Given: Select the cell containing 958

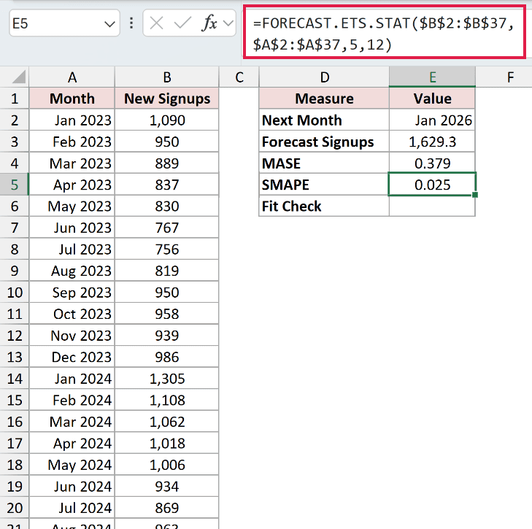Looking at the screenshot, I should (x=167, y=314).
